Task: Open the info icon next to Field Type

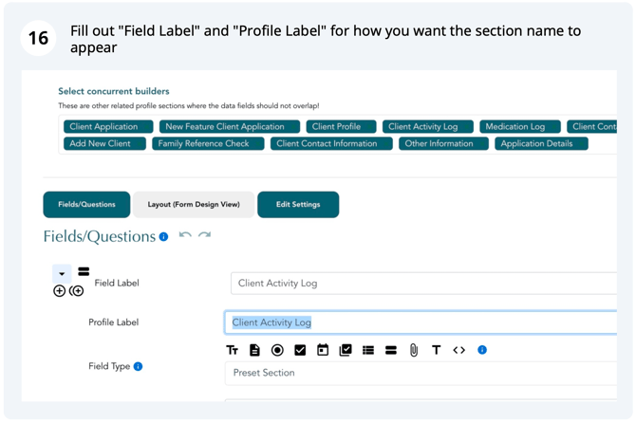Action: 138,366
